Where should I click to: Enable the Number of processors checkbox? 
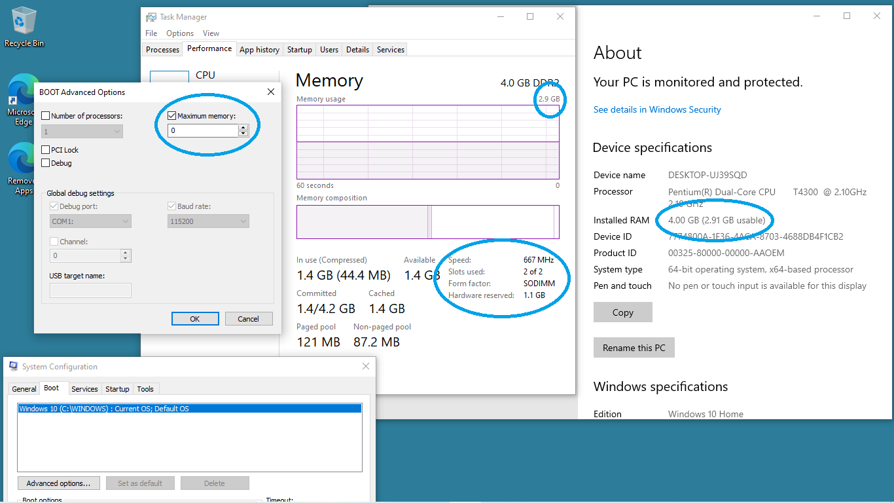pos(46,116)
